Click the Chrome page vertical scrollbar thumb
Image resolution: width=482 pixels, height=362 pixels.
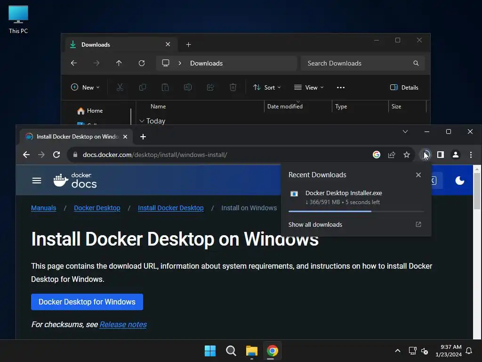click(x=477, y=190)
